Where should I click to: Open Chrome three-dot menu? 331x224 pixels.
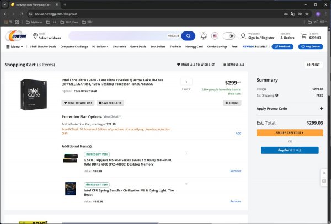click(x=326, y=14)
